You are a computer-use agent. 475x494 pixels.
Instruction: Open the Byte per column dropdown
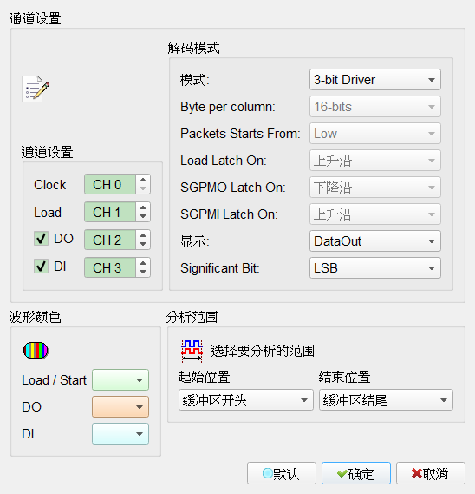tap(375, 107)
